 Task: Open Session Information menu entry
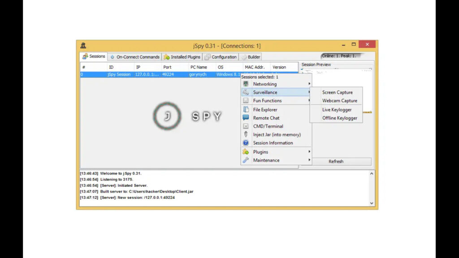[x=276, y=143]
